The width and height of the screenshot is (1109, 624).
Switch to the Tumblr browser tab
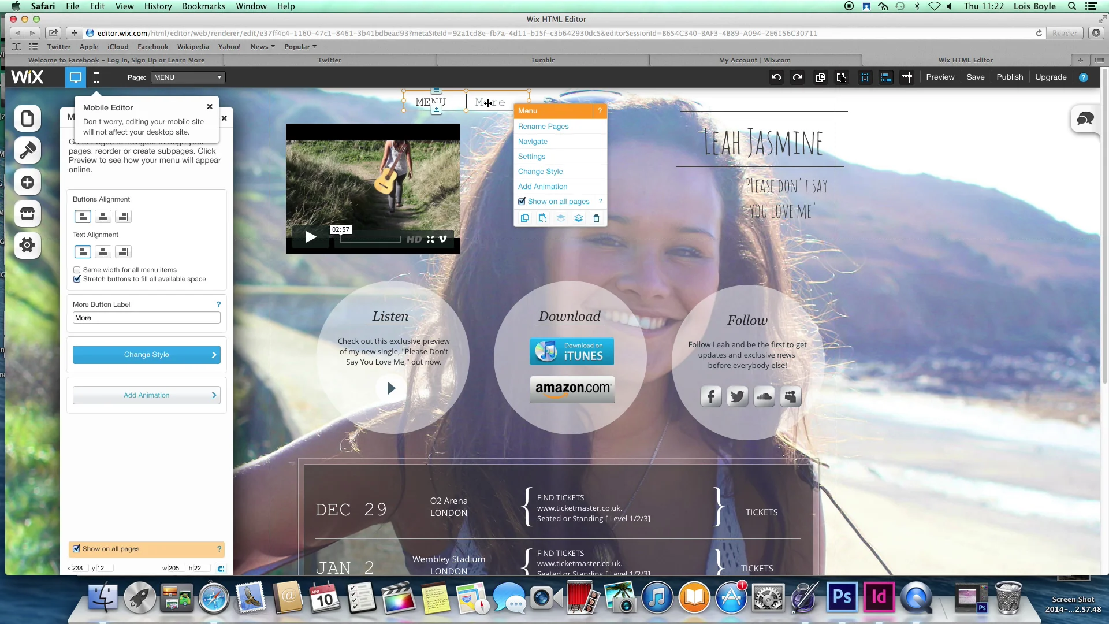542,60
